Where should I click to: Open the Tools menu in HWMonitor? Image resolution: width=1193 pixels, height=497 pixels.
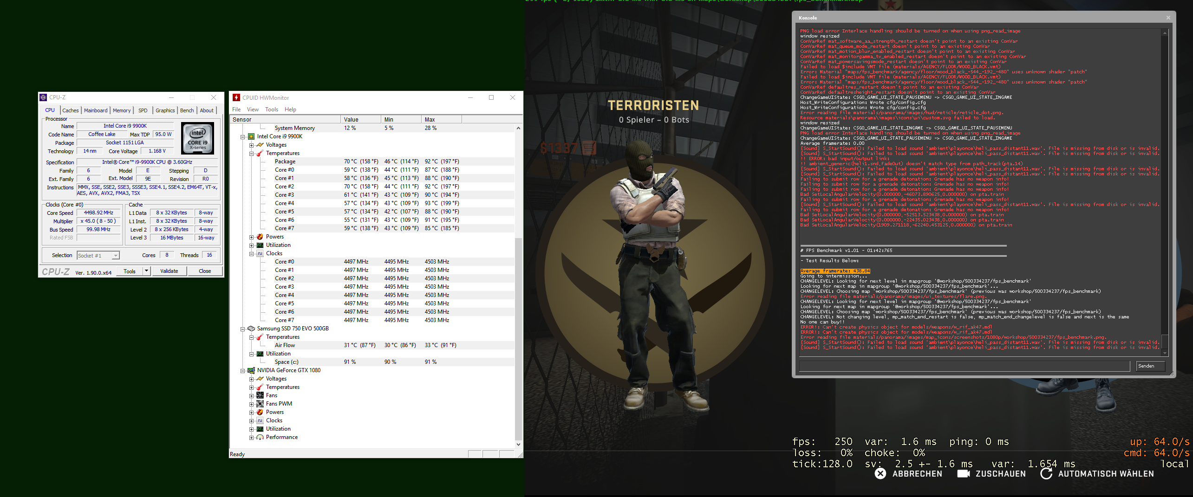[x=272, y=110]
